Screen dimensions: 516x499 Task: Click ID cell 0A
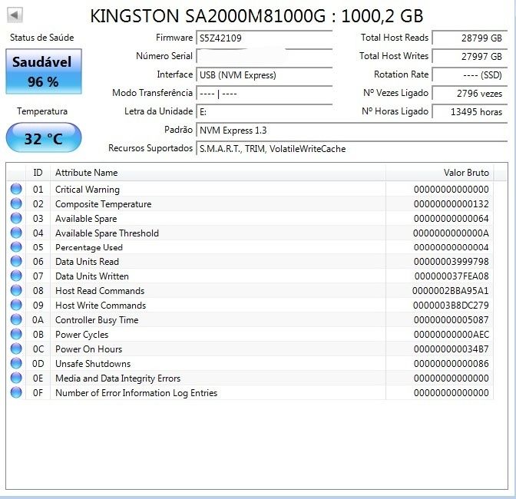point(38,319)
